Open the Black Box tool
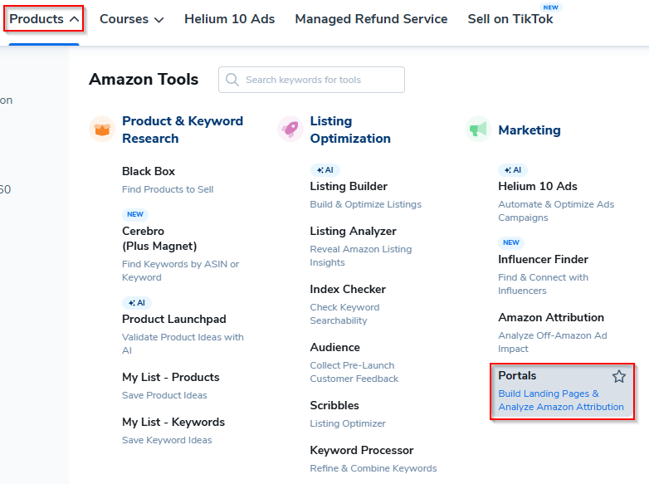The width and height of the screenshot is (649, 484). coord(149,171)
